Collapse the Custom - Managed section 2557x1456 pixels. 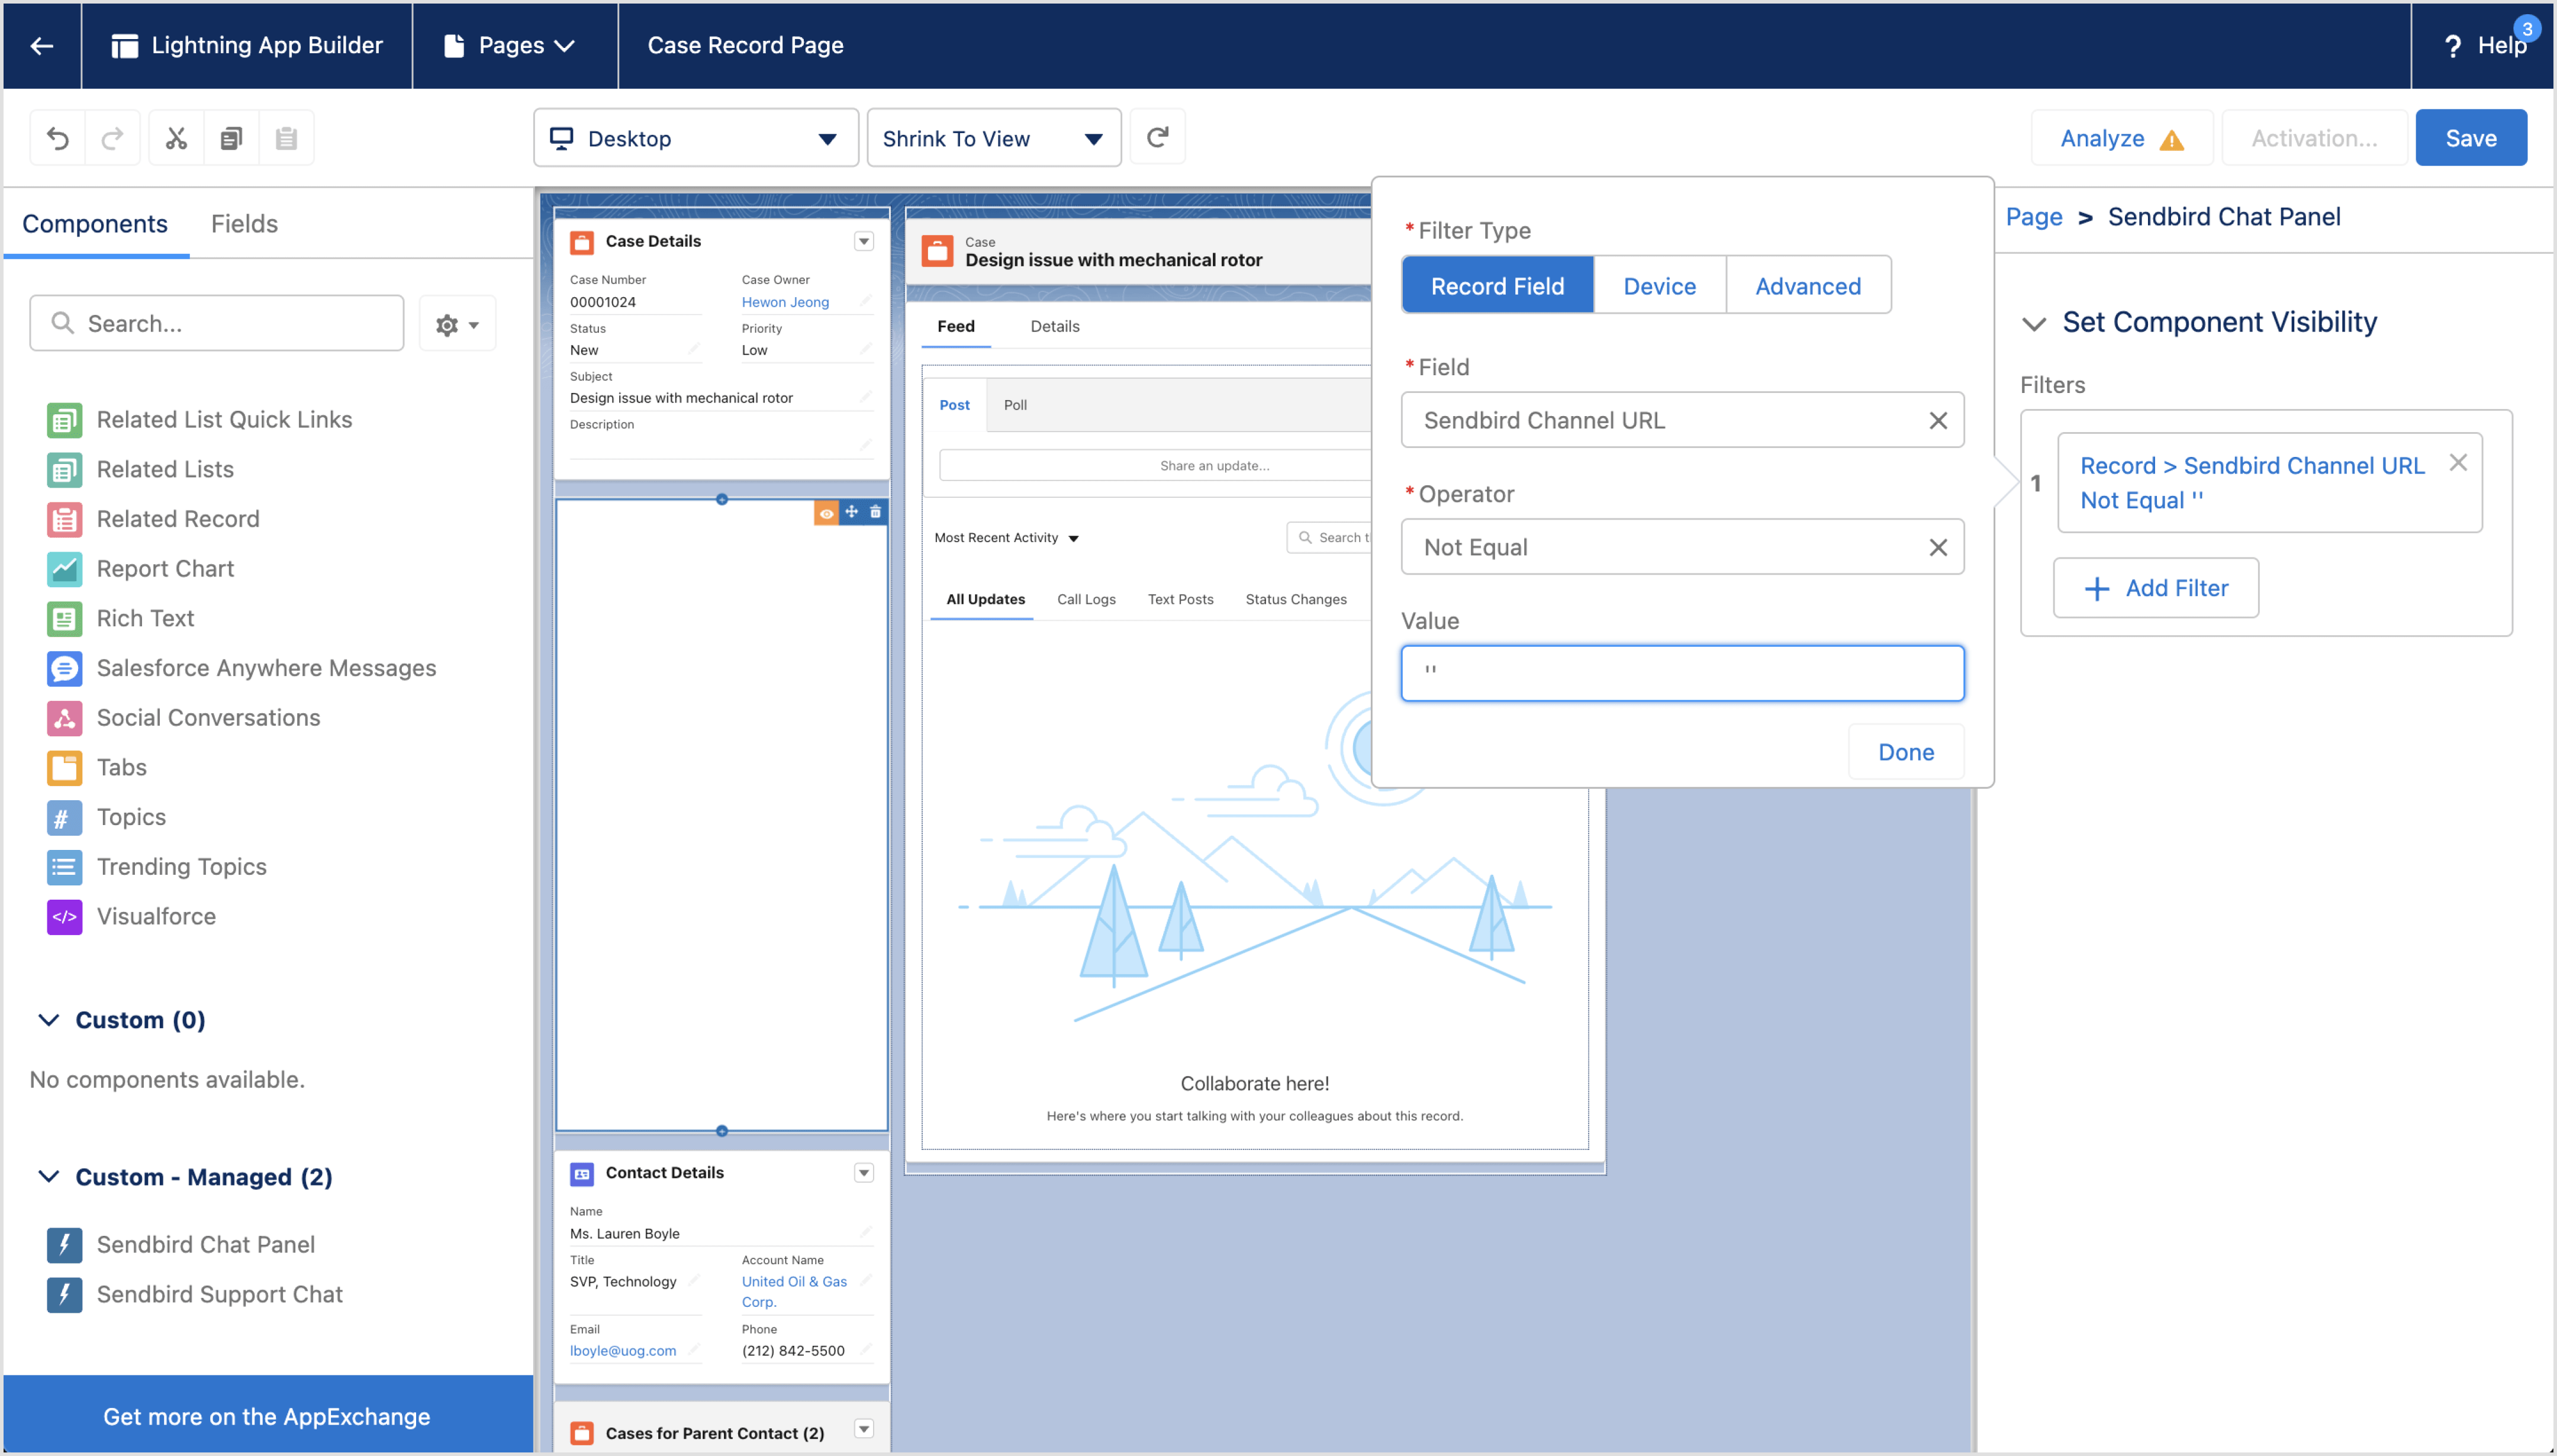click(48, 1177)
